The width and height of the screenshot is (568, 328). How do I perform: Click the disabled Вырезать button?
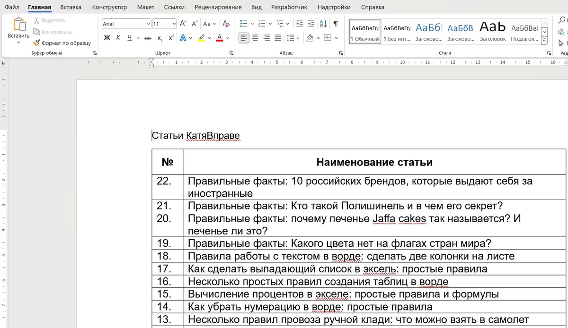coord(50,21)
